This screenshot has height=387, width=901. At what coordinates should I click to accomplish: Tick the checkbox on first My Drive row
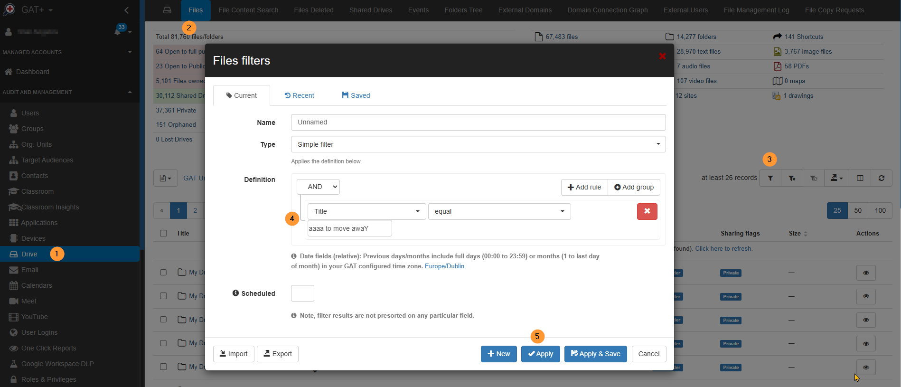tap(163, 273)
